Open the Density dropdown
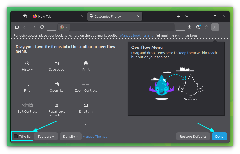240x154 pixels. point(70,136)
